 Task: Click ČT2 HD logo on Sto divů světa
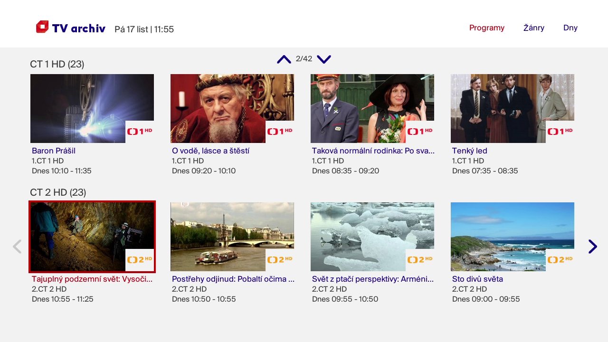560,260
